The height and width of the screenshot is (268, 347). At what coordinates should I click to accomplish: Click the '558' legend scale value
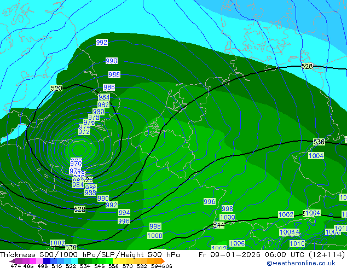(x=113, y=266)
